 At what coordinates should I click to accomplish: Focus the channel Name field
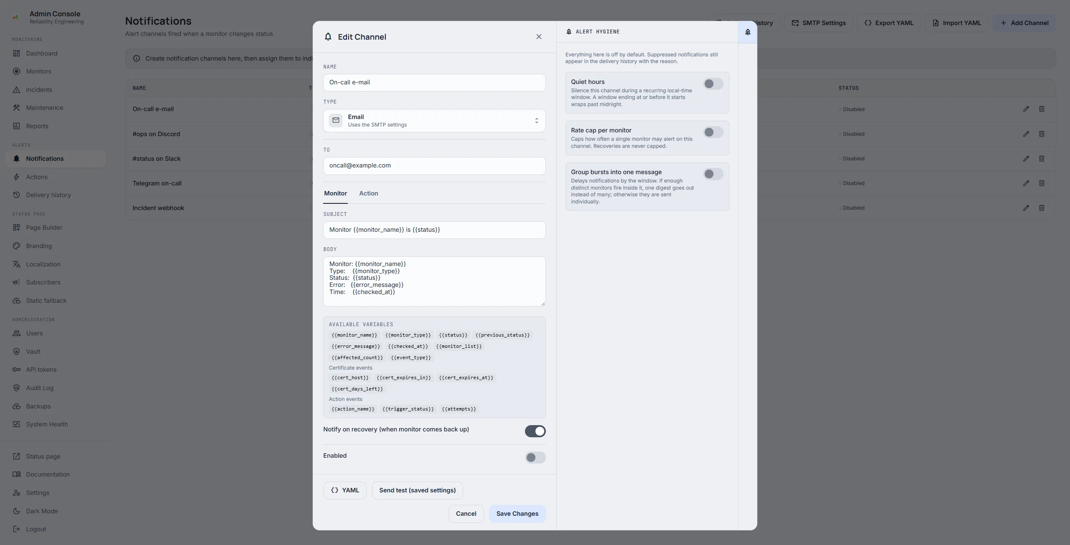pos(434,83)
